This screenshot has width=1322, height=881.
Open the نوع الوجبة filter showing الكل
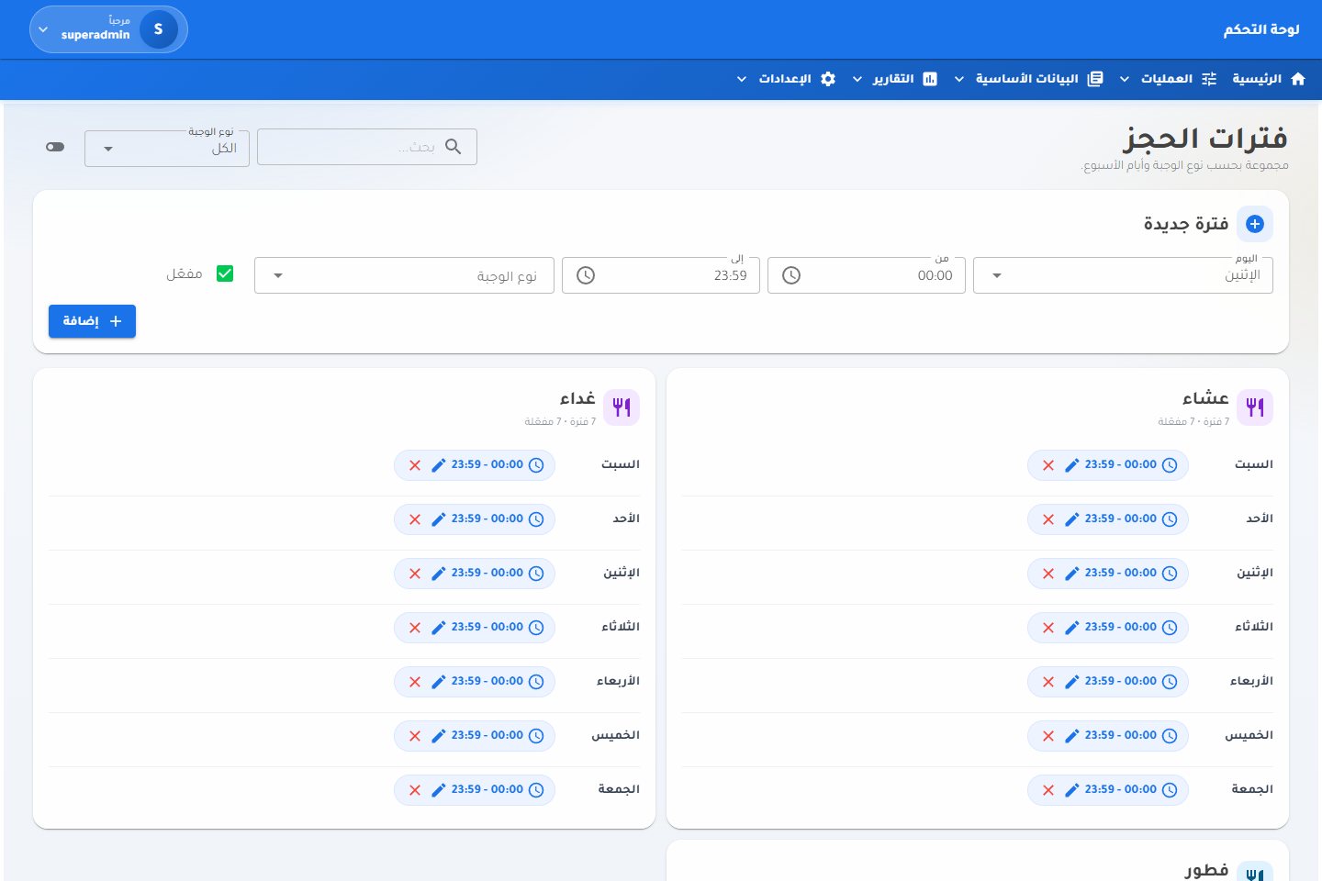click(x=167, y=149)
